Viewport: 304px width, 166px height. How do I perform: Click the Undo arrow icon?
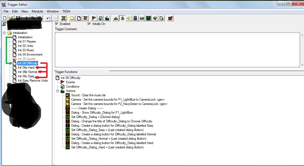(48, 18)
